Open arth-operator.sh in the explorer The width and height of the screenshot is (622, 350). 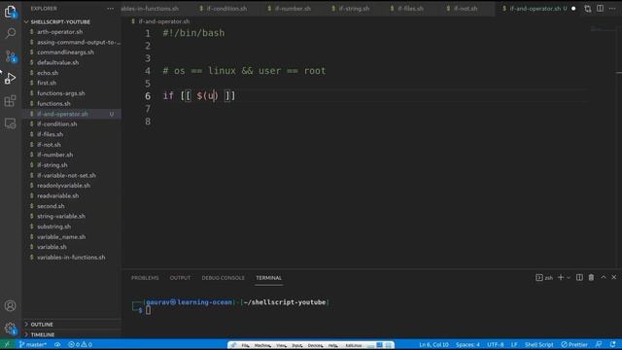pos(60,32)
